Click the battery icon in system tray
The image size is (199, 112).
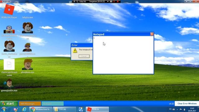click(x=184, y=110)
